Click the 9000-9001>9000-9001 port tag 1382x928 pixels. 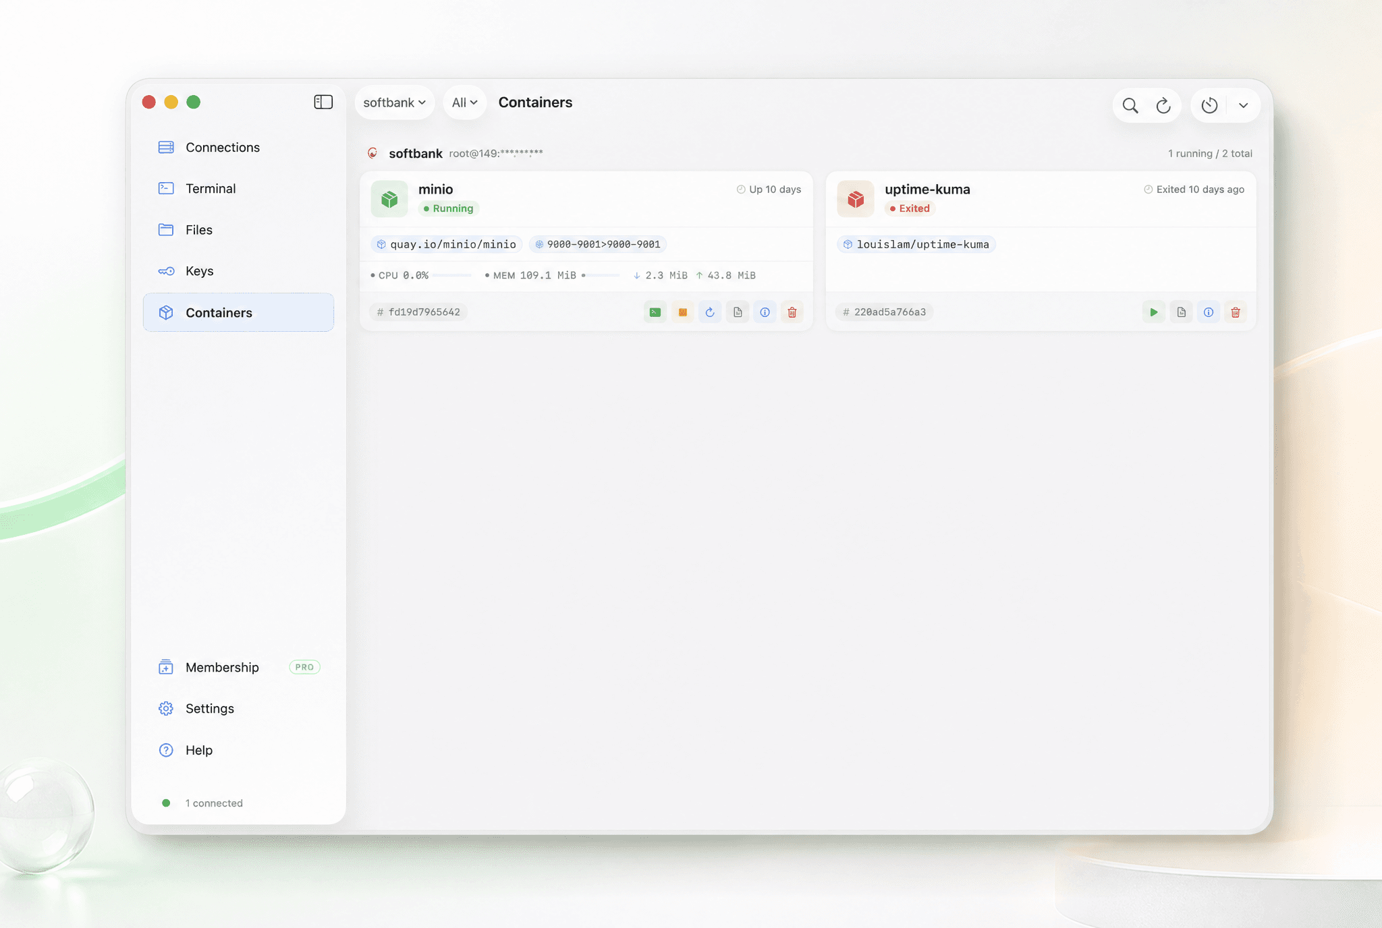pos(597,244)
